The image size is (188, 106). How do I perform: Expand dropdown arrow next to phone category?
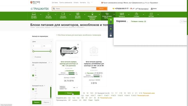55,14
